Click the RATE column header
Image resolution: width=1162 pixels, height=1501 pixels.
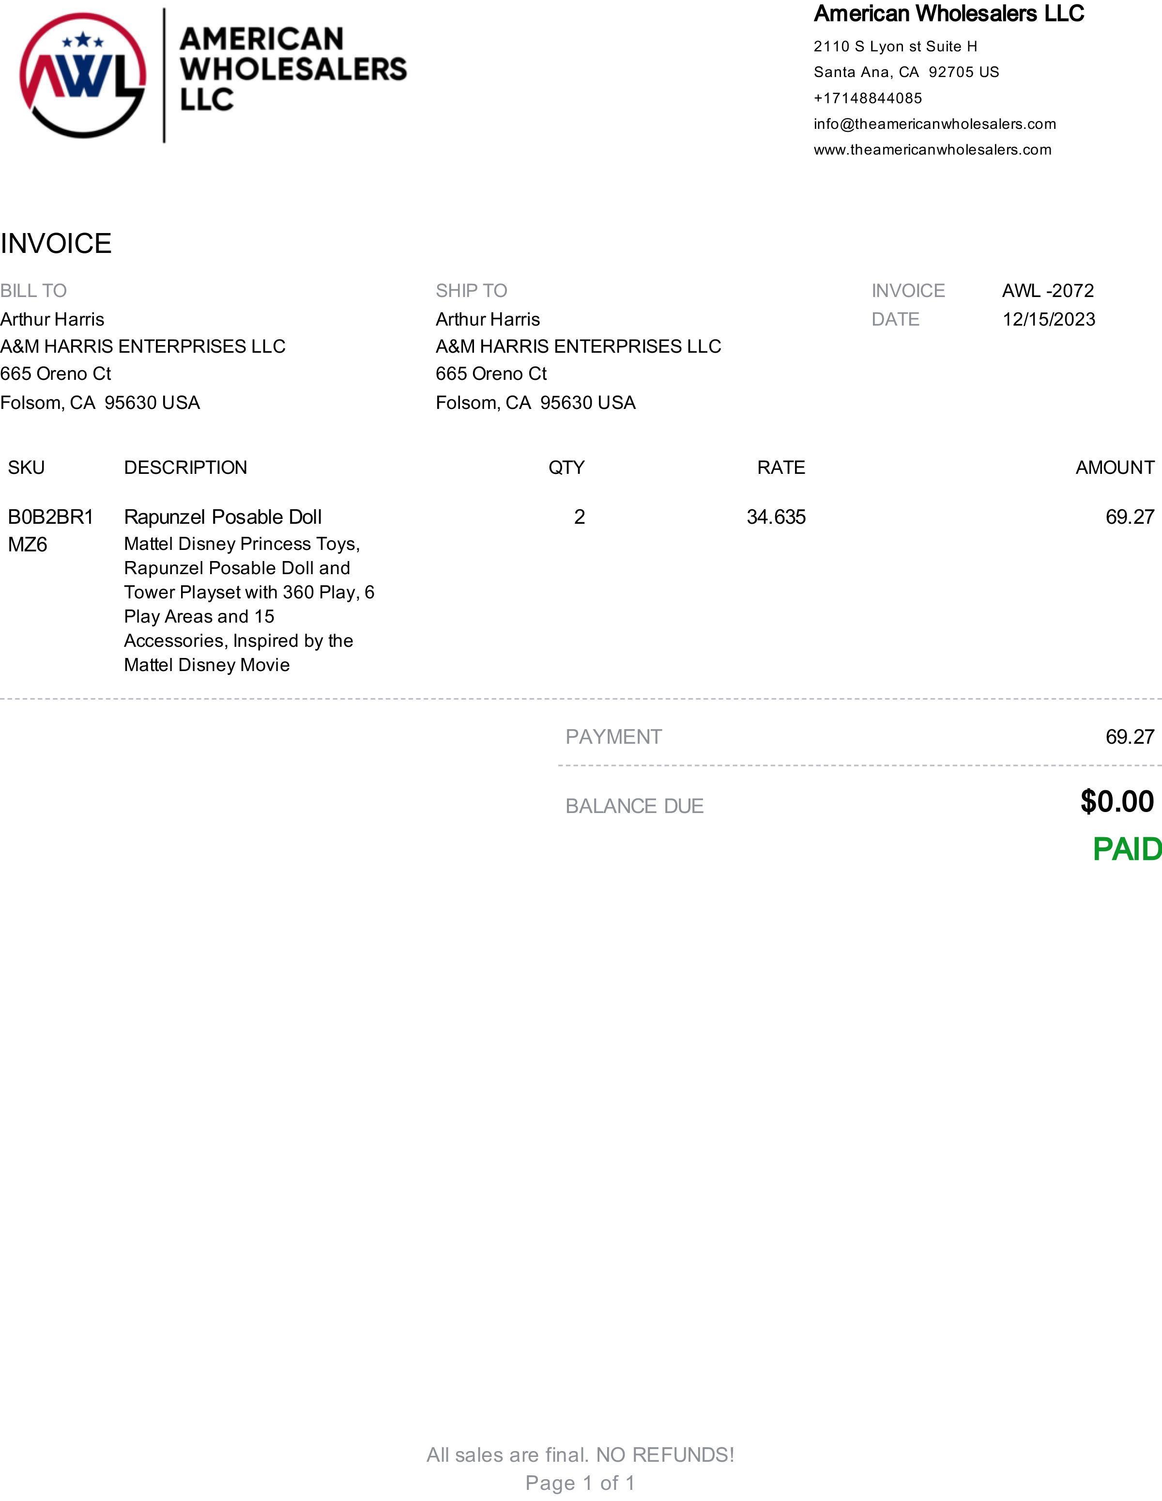pyautogui.click(x=781, y=468)
